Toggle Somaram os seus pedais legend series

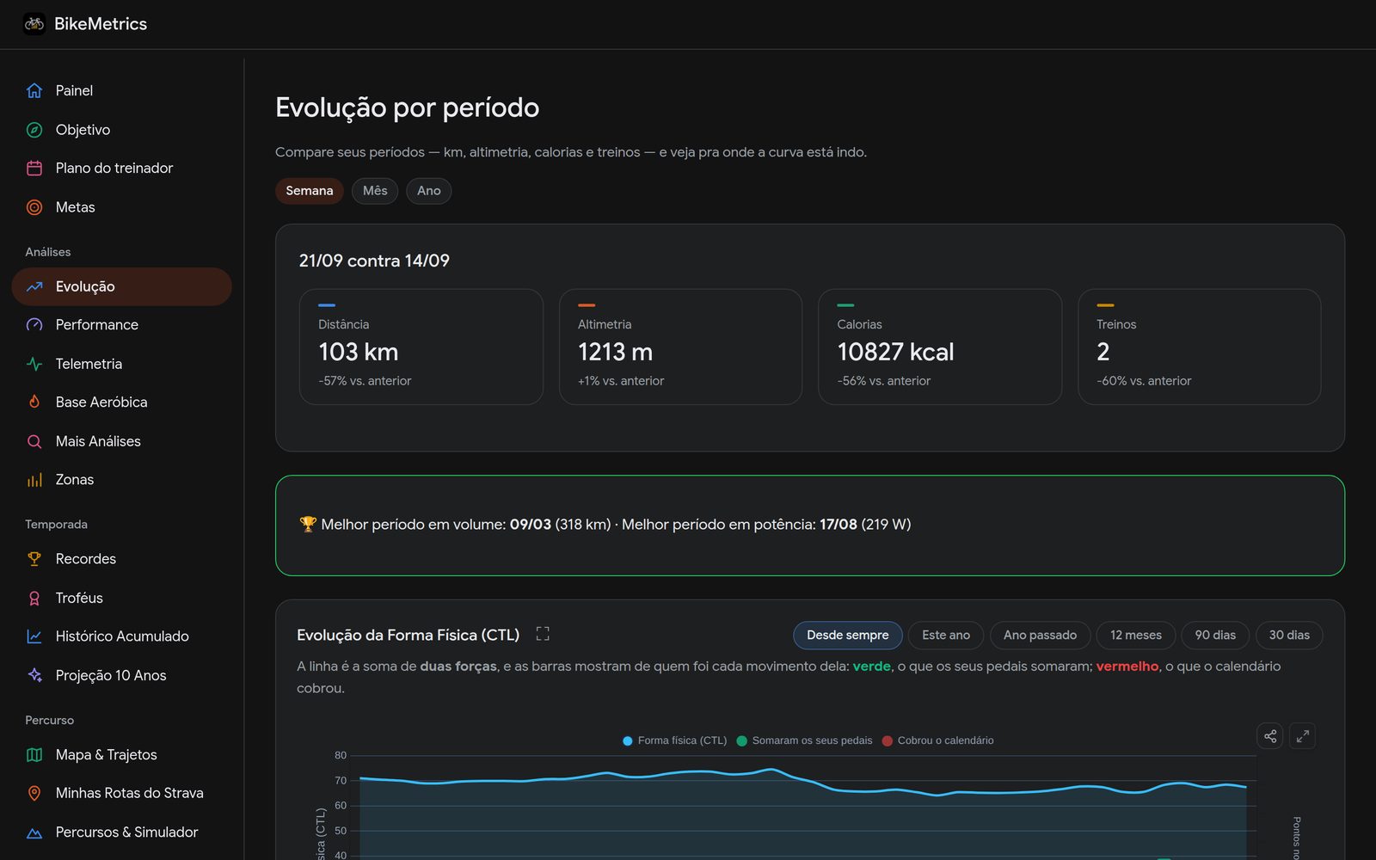click(805, 740)
